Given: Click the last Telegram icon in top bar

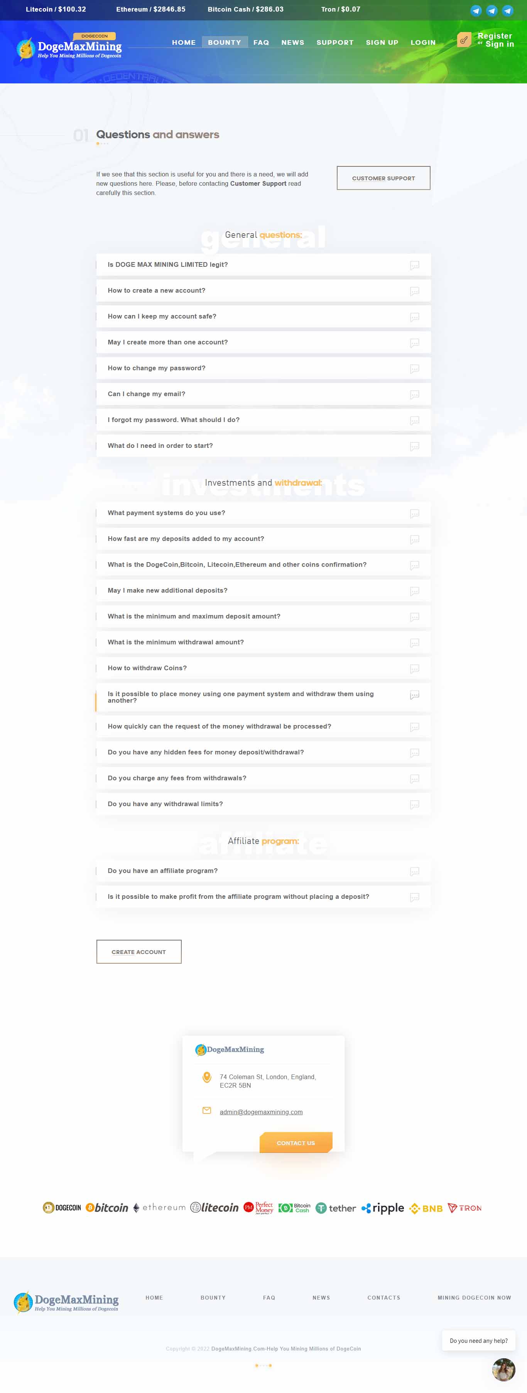Looking at the screenshot, I should (508, 10).
